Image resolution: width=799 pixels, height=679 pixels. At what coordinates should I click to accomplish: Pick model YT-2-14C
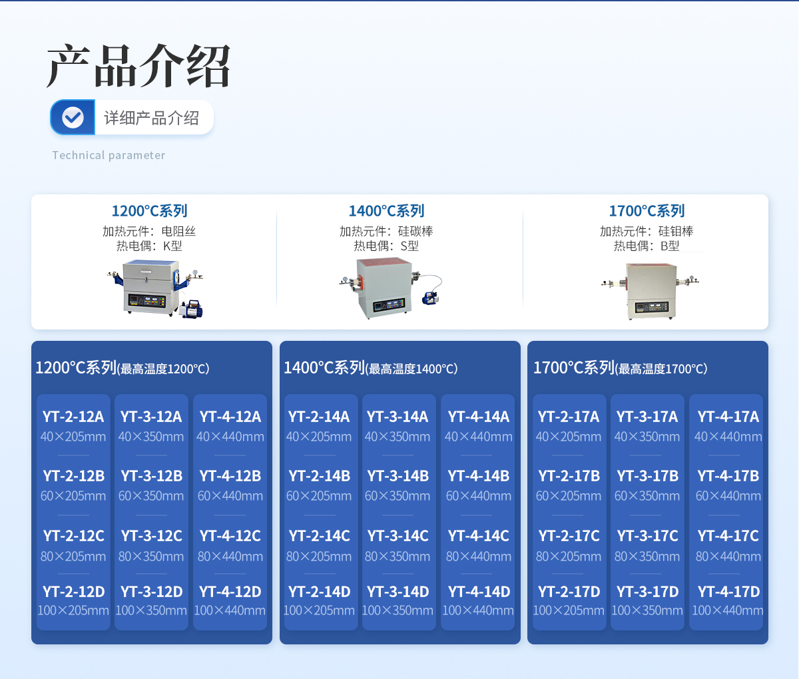pos(319,536)
